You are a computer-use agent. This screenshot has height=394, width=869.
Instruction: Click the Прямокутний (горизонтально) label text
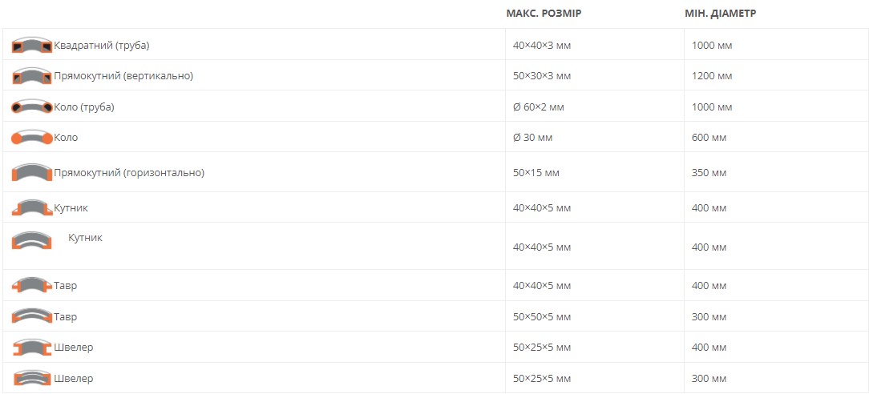pos(128,173)
